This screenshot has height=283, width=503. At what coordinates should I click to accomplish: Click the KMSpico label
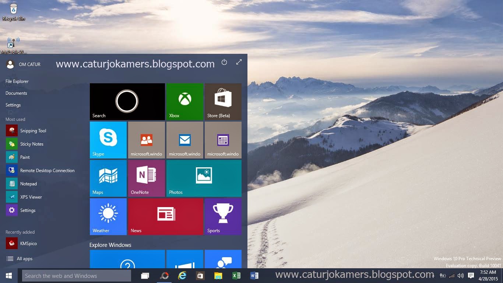click(x=28, y=244)
